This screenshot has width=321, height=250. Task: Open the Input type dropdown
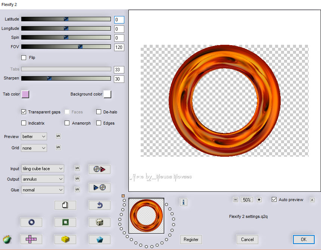pos(43,169)
